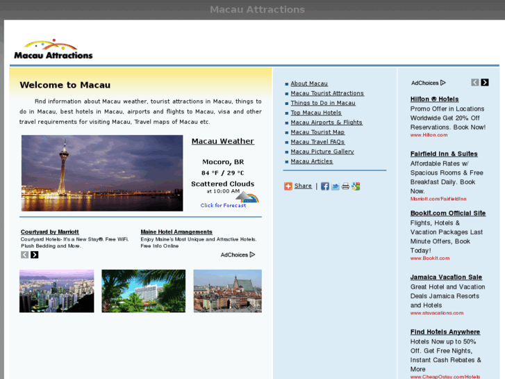Show next ad under Courtyard by Marriott
Viewport: 505px width, 379px height.
click(35, 255)
